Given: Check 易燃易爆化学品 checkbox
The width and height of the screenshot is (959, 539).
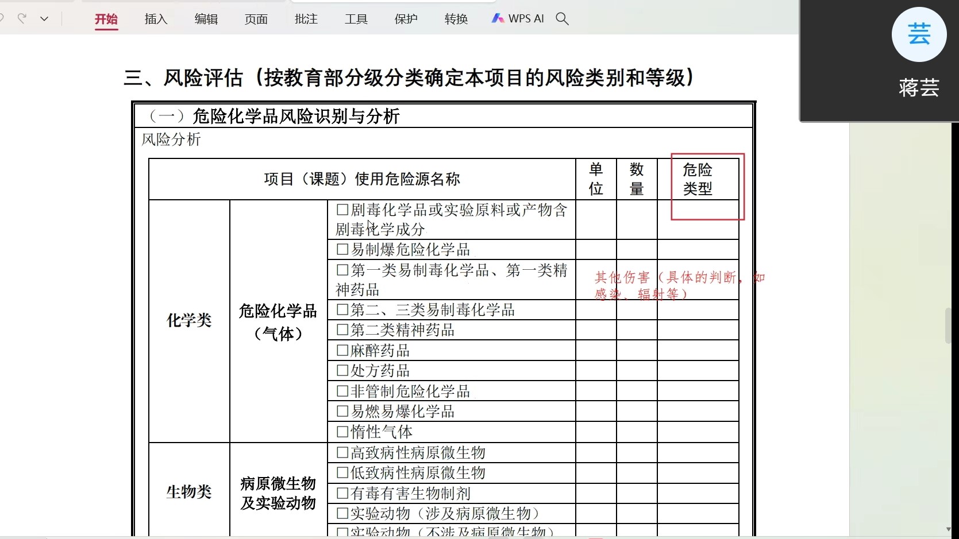Looking at the screenshot, I should [x=342, y=411].
